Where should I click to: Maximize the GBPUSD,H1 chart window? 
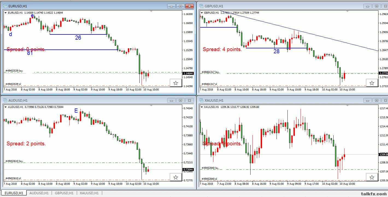[x=377, y=6]
